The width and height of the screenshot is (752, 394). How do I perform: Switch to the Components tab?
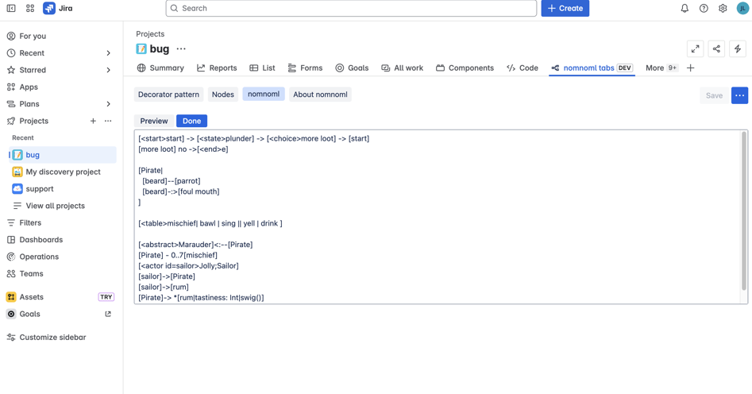click(465, 68)
